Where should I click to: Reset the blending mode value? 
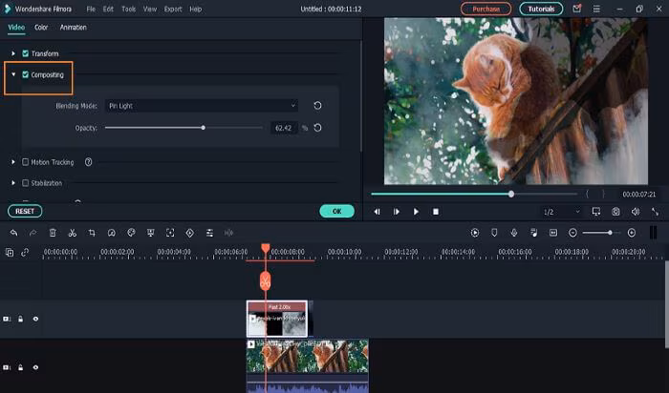[317, 106]
